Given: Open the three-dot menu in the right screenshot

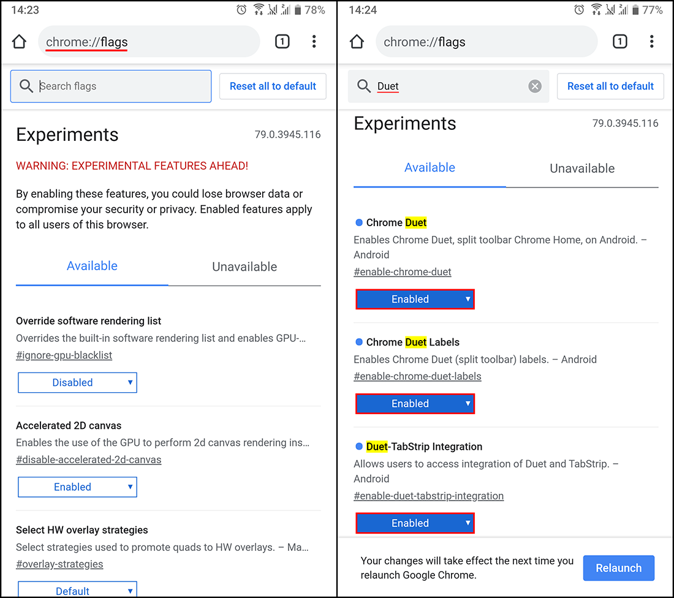Looking at the screenshot, I should [x=652, y=42].
